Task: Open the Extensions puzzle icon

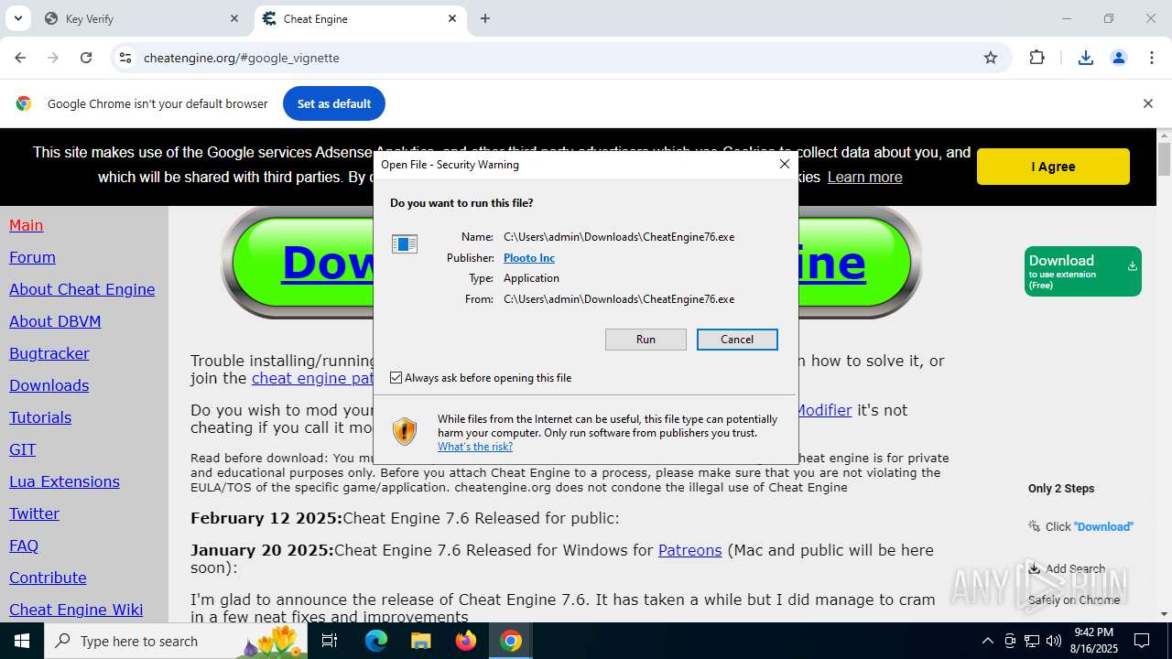Action: (x=1036, y=58)
